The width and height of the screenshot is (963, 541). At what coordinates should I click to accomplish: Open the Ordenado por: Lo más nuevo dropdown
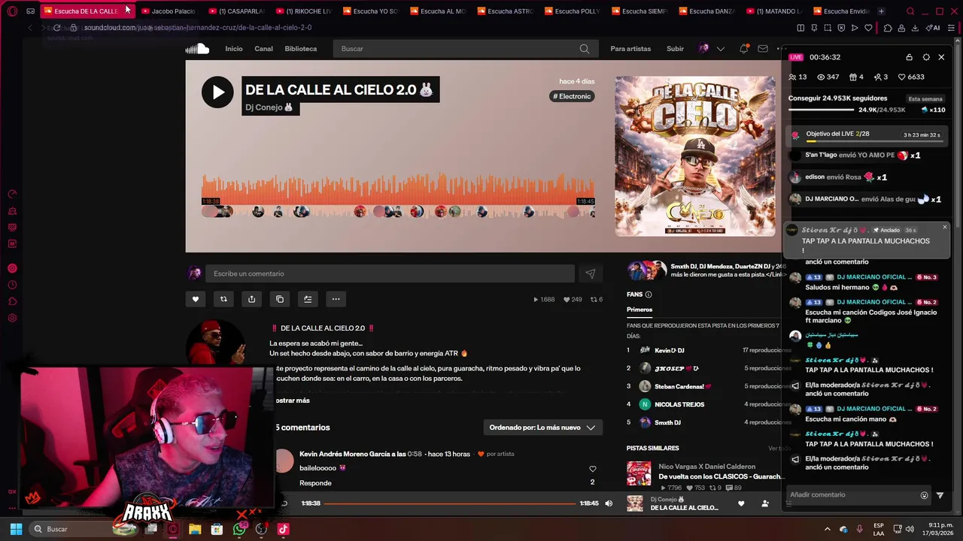pos(542,428)
